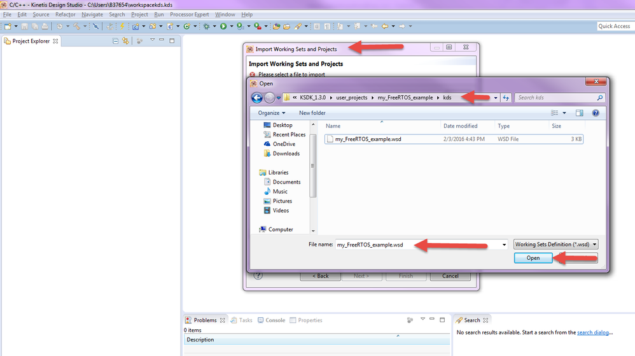Open the Organize dropdown
Screen dimensions: 635x356
(x=271, y=113)
